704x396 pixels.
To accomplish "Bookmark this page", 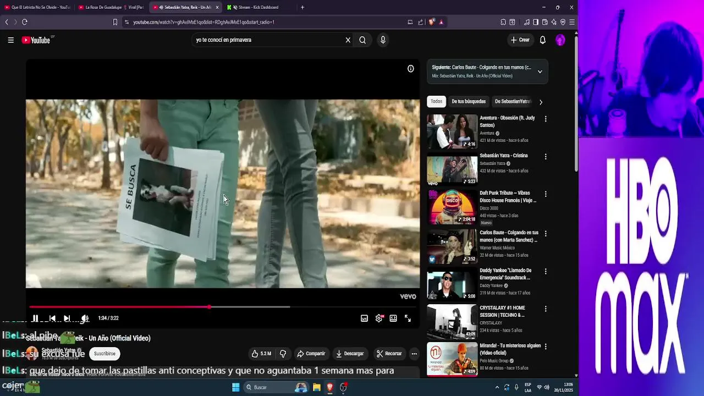I will pyautogui.click(x=115, y=22).
